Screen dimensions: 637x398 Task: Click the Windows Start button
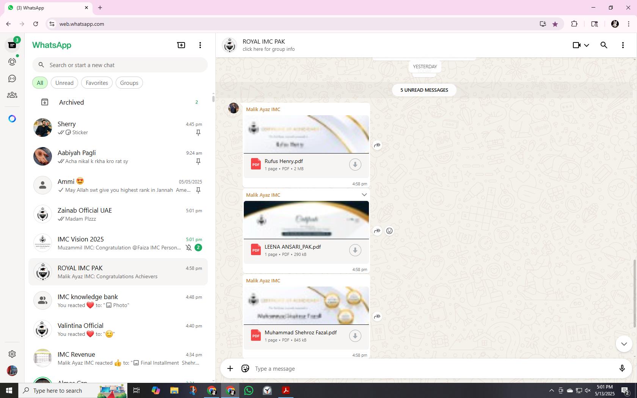tap(9, 390)
